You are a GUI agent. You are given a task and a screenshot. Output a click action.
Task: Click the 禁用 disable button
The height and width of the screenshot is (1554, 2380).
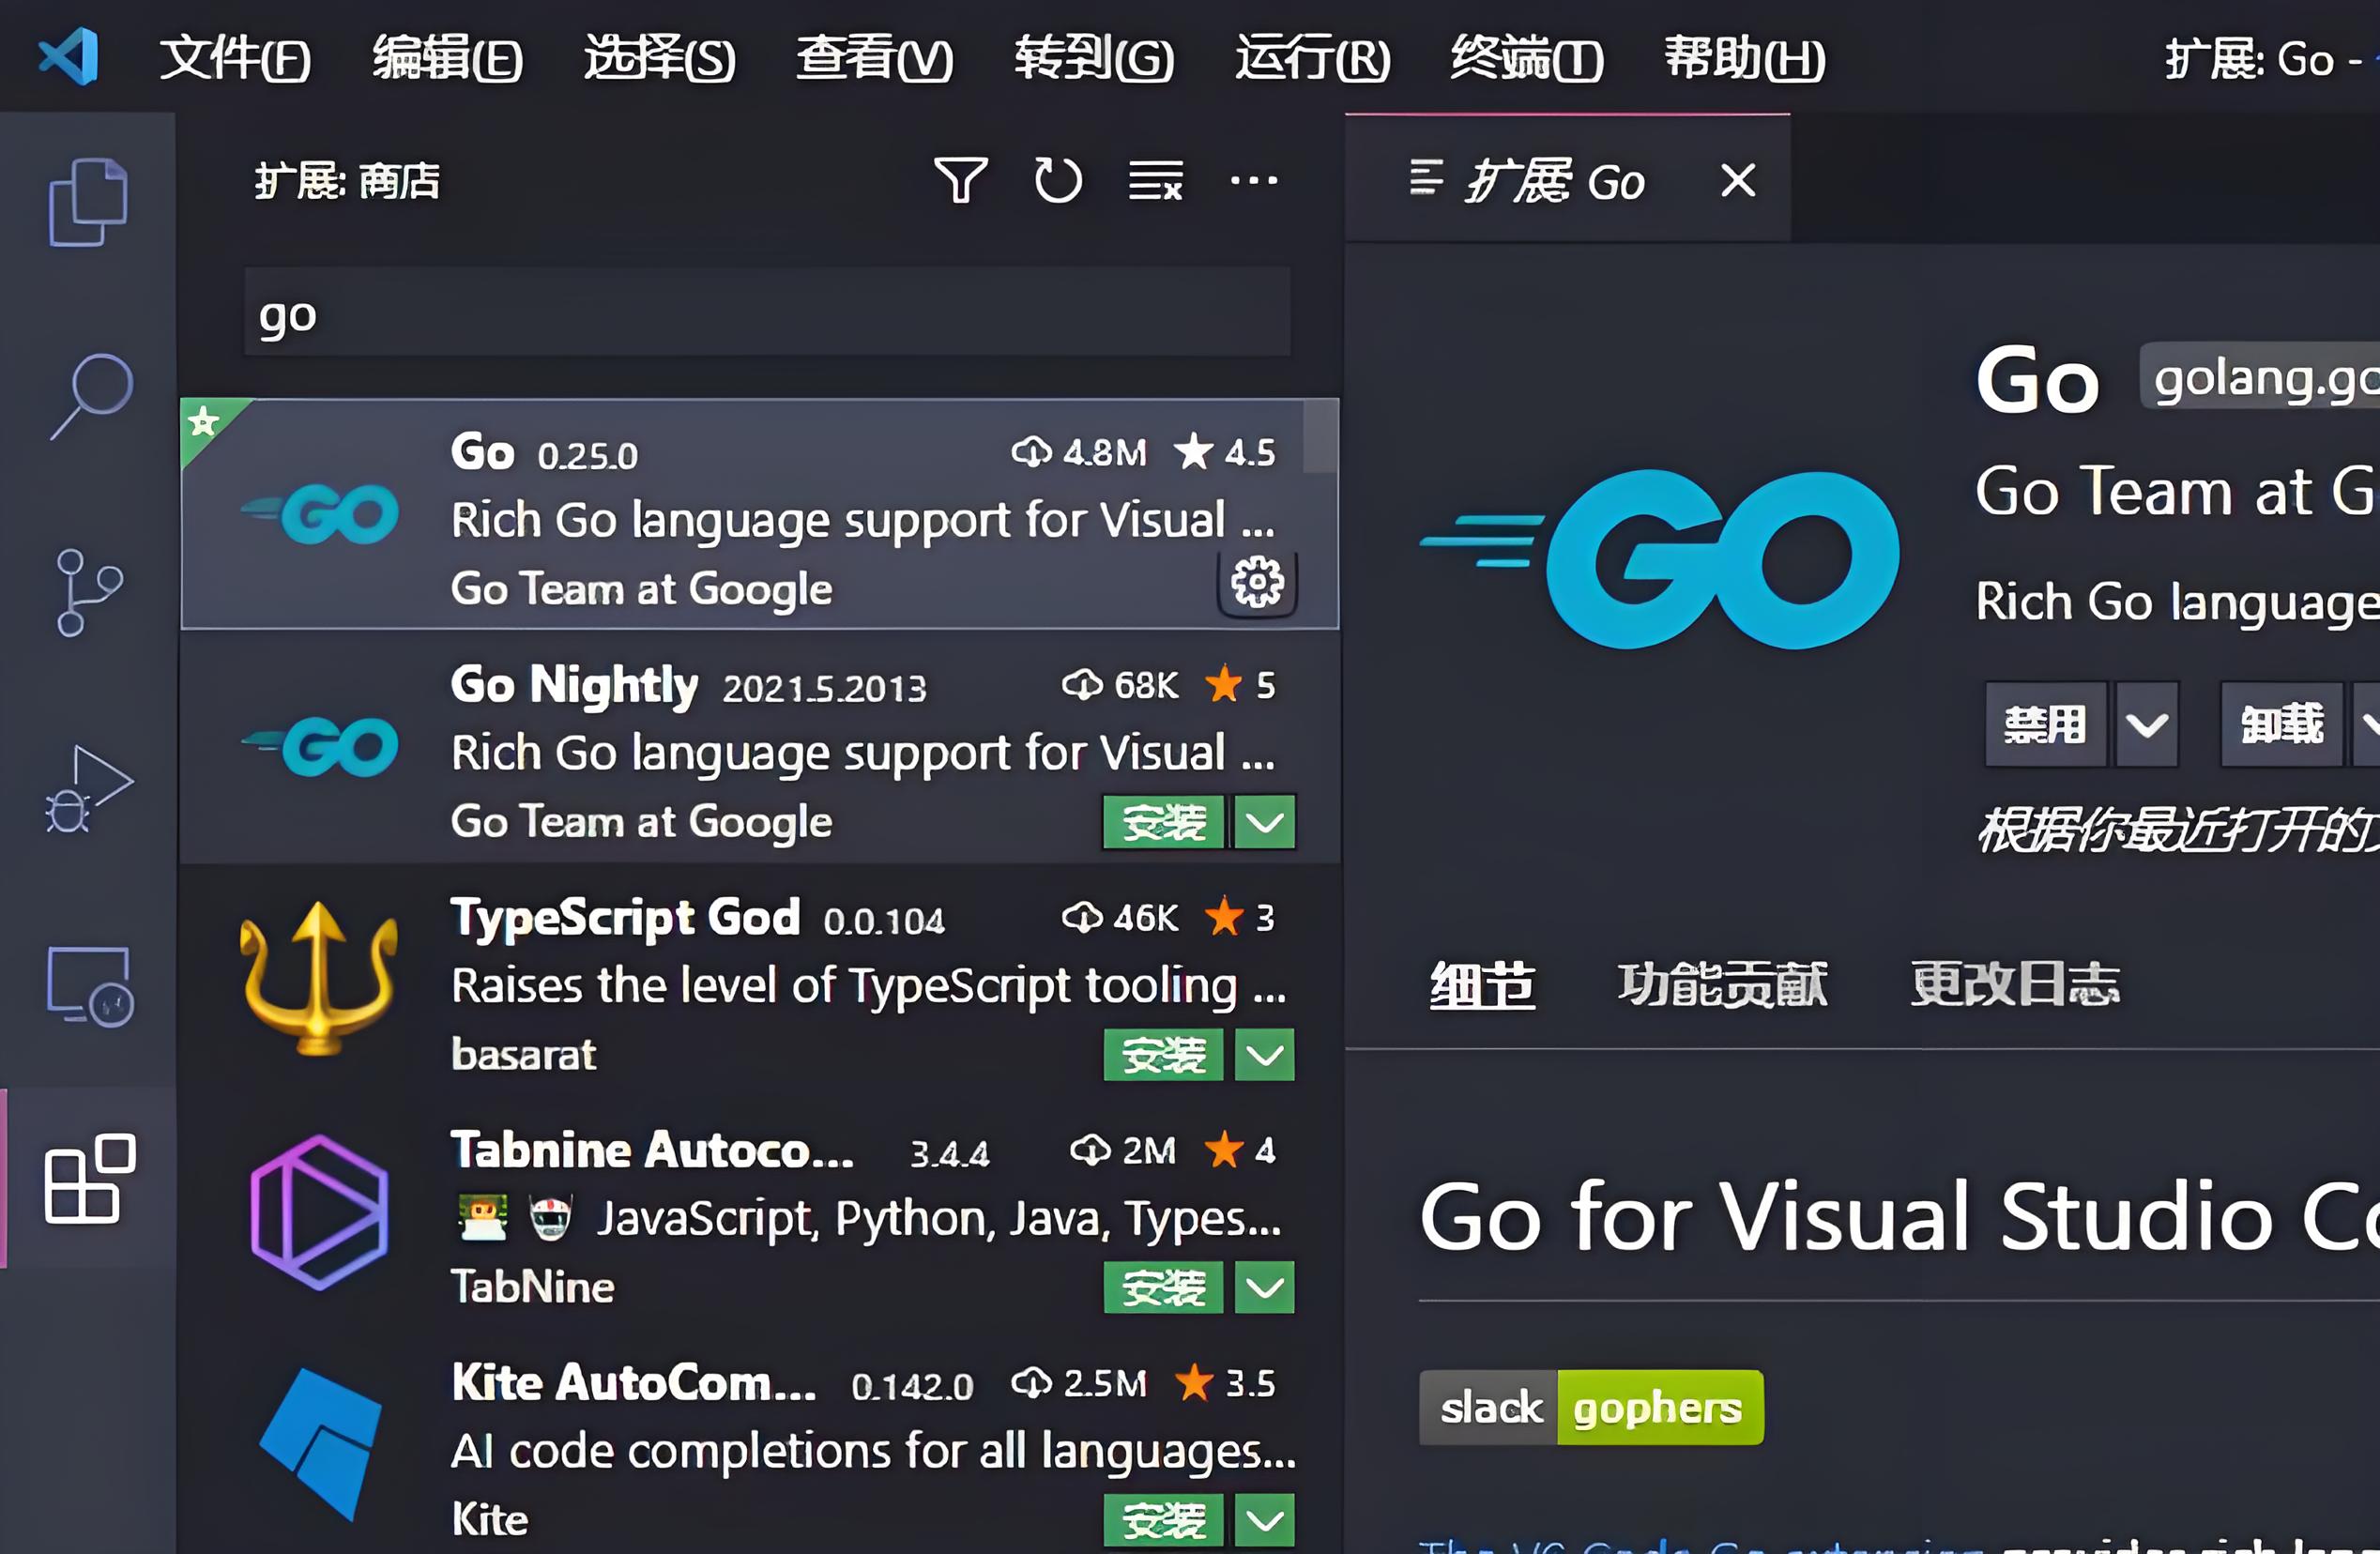(2046, 724)
